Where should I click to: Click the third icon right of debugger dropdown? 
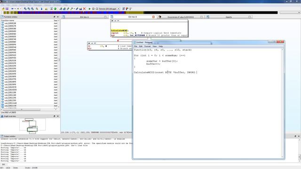(x=131, y=9)
